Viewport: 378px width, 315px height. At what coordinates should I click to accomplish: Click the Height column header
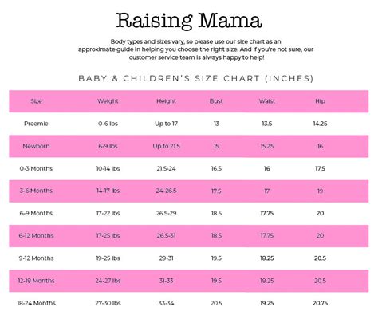[x=166, y=101]
